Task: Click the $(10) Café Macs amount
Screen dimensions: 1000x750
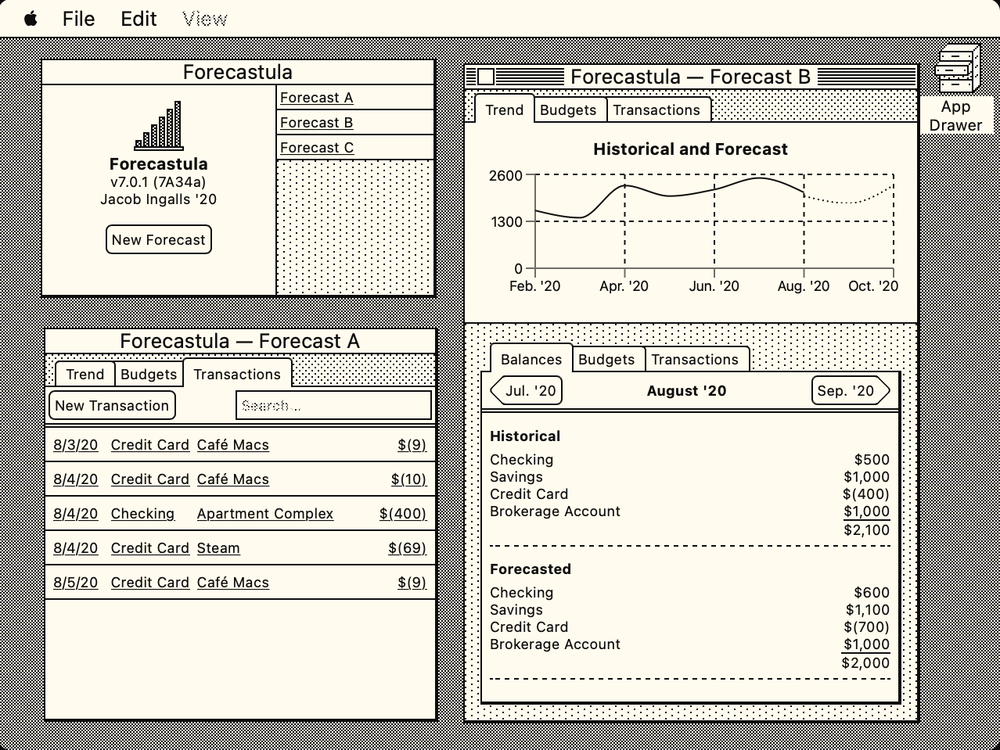Action: [x=408, y=479]
